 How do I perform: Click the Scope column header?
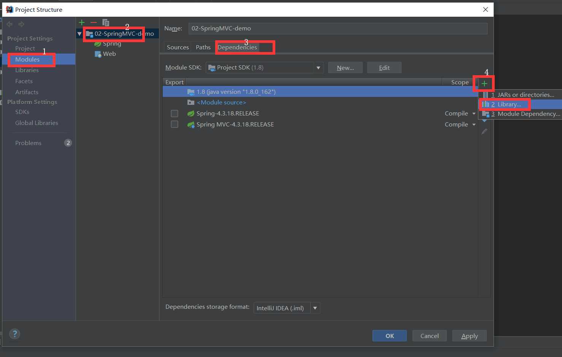click(460, 82)
